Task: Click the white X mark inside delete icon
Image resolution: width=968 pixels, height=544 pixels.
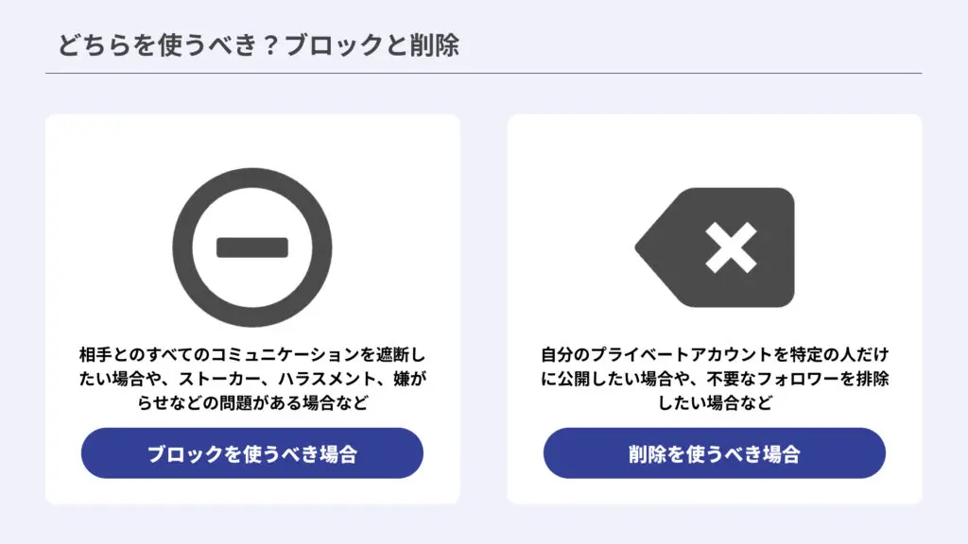Action: [731, 247]
